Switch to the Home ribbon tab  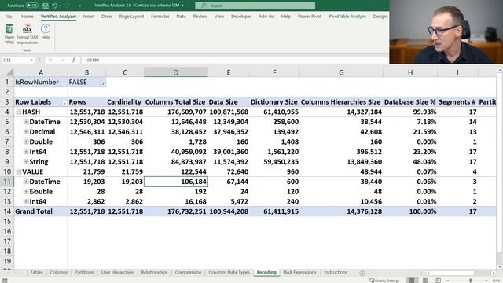(x=28, y=16)
